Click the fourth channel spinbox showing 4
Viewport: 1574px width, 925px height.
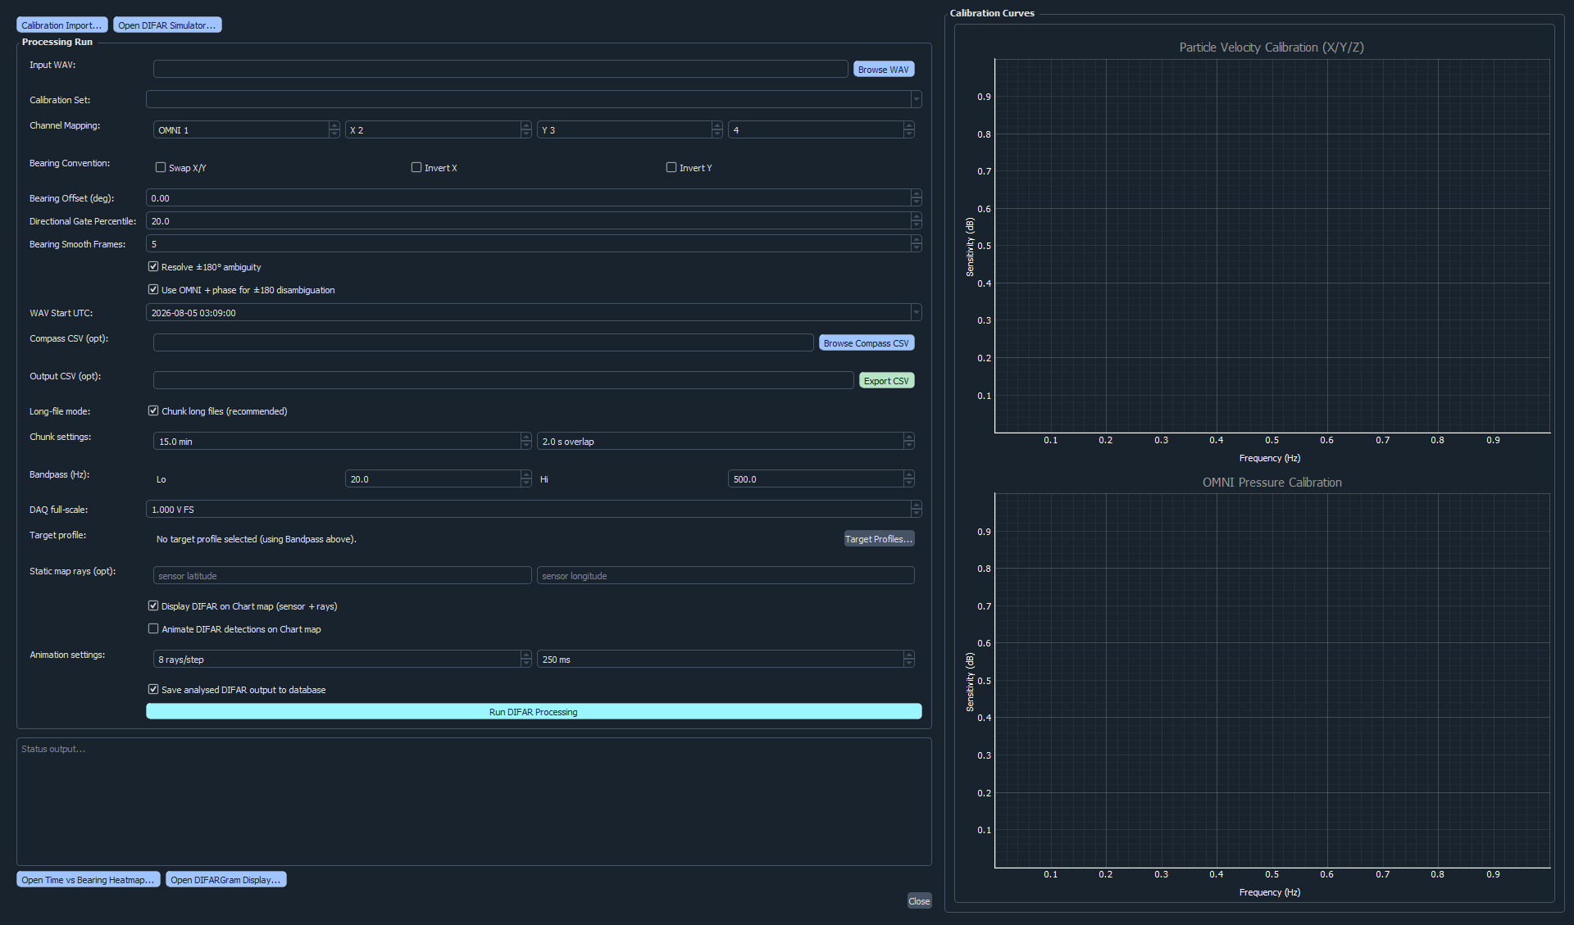pos(821,130)
